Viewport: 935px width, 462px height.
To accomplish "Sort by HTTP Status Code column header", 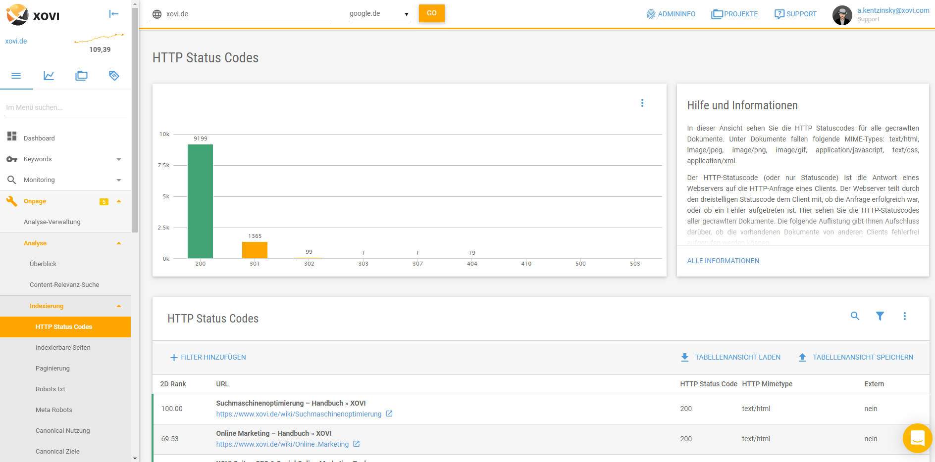I will pyautogui.click(x=709, y=384).
